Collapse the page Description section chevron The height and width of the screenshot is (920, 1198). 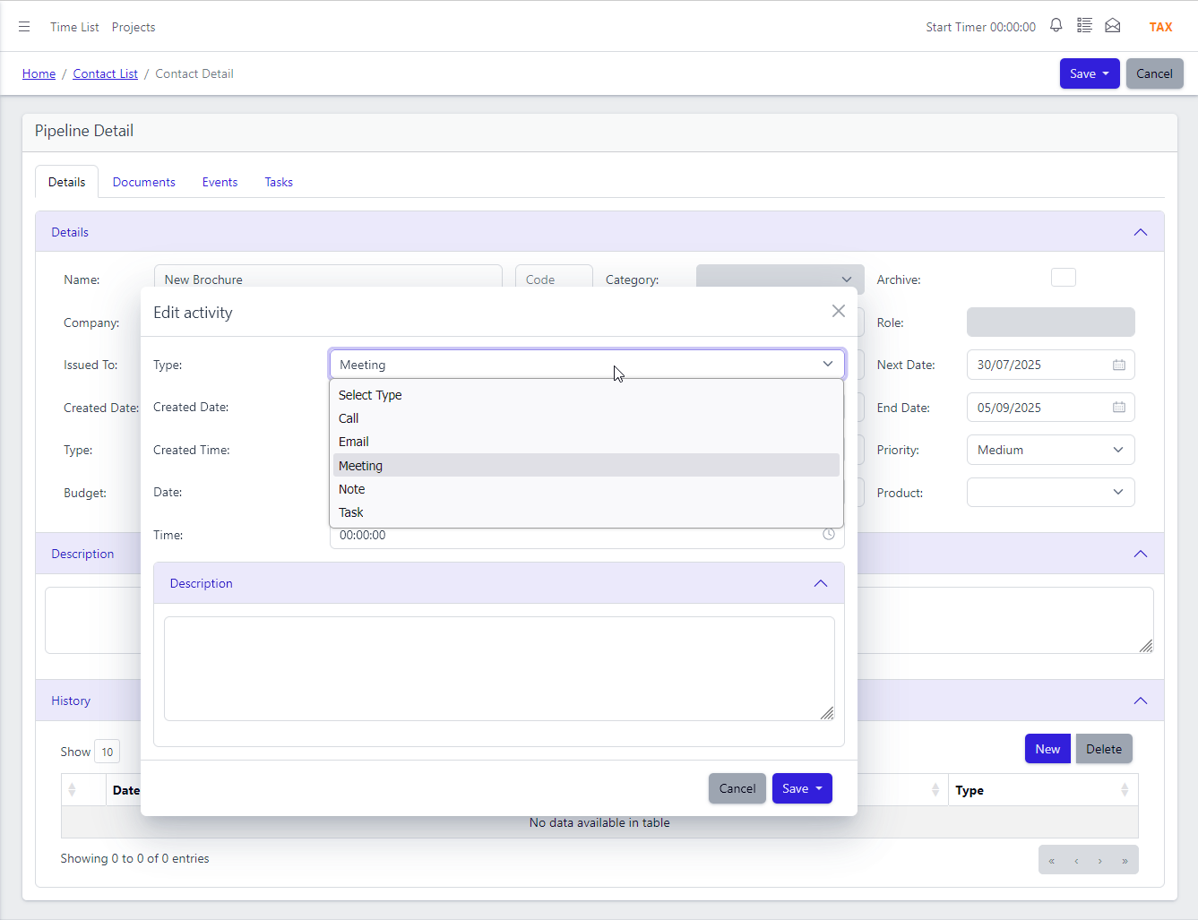pyautogui.click(x=1141, y=554)
